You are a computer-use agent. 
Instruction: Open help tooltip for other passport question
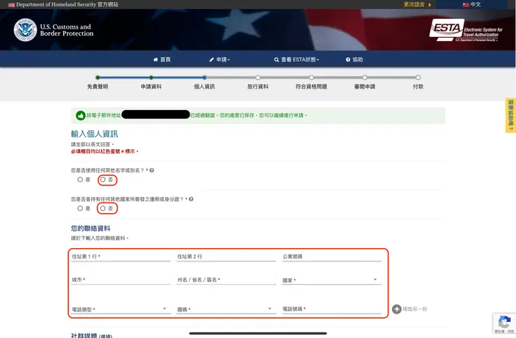[191, 199]
